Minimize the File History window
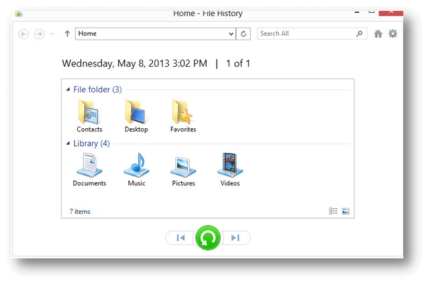Screen dimensions: 429x284 357,12
